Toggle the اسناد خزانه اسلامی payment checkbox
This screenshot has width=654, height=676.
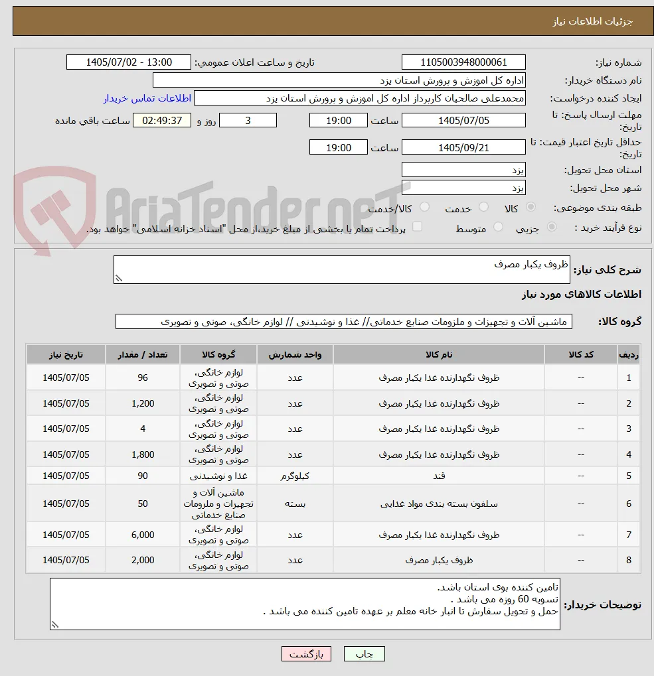(x=417, y=227)
